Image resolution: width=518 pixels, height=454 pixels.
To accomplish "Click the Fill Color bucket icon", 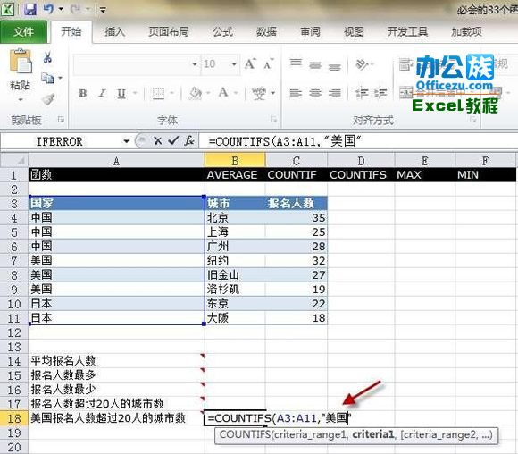I will (195, 94).
